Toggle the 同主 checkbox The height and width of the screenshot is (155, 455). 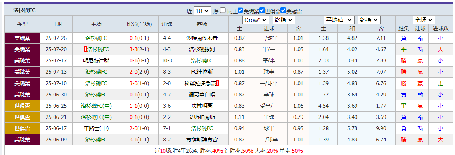[x=223, y=10]
